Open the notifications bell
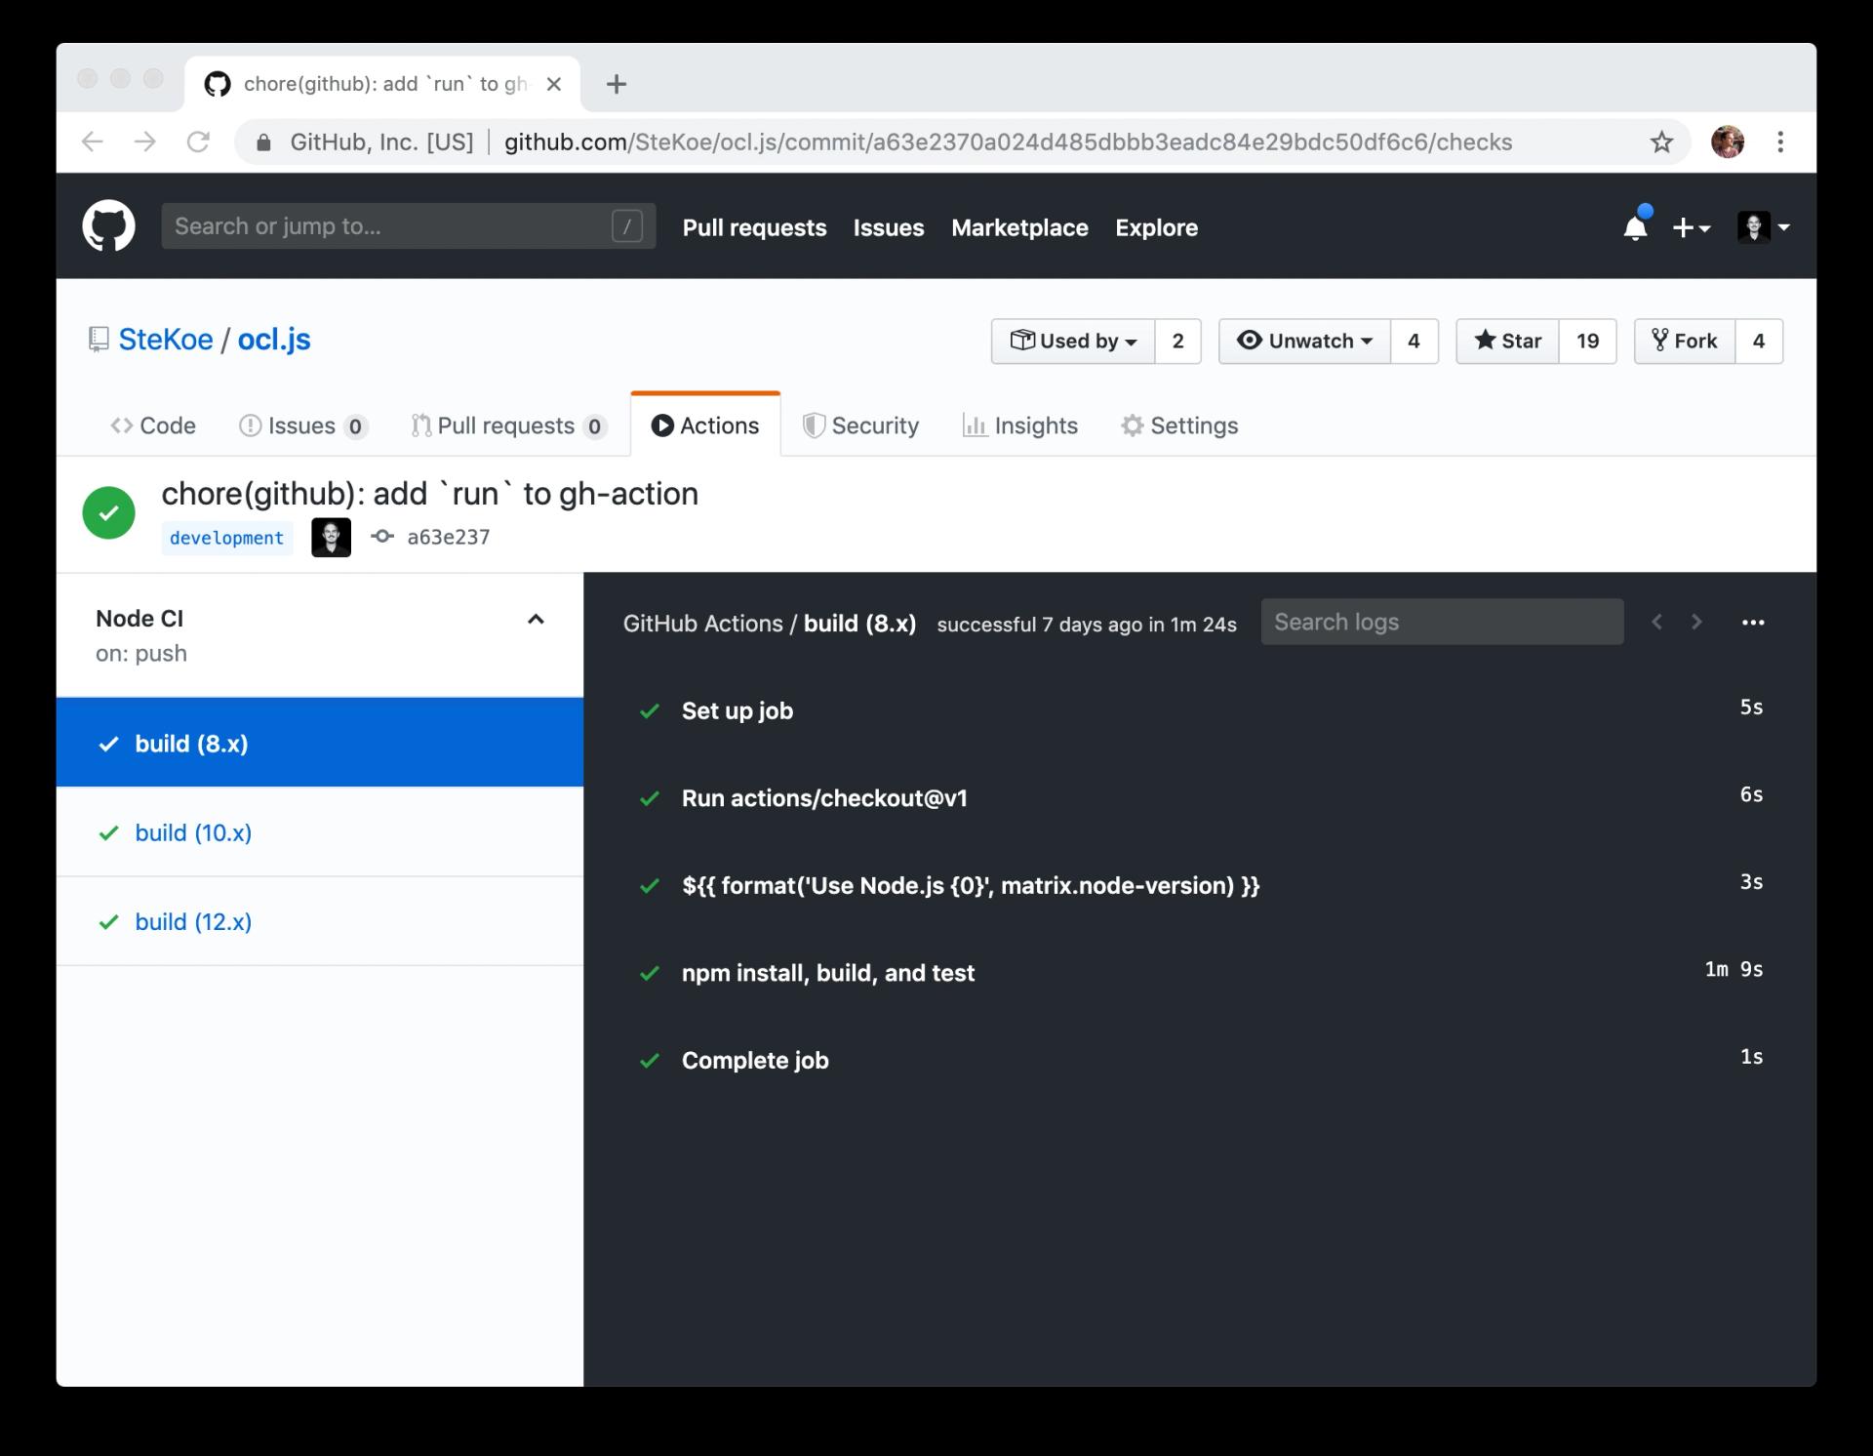This screenshot has width=1873, height=1456. [1635, 227]
